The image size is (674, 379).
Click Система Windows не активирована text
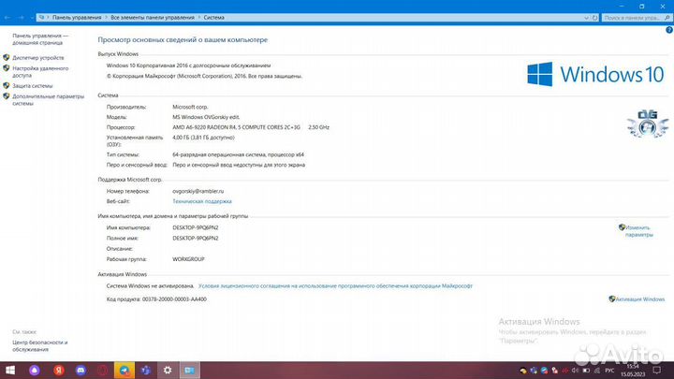coord(151,285)
